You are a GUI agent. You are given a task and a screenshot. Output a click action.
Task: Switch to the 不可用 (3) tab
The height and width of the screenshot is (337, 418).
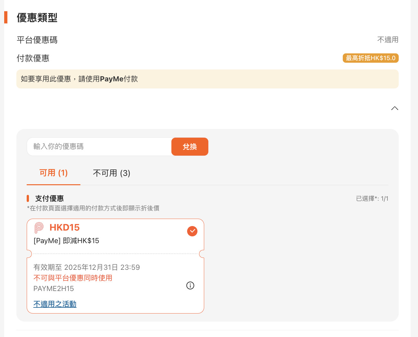pyautogui.click(x=111, y=173)
